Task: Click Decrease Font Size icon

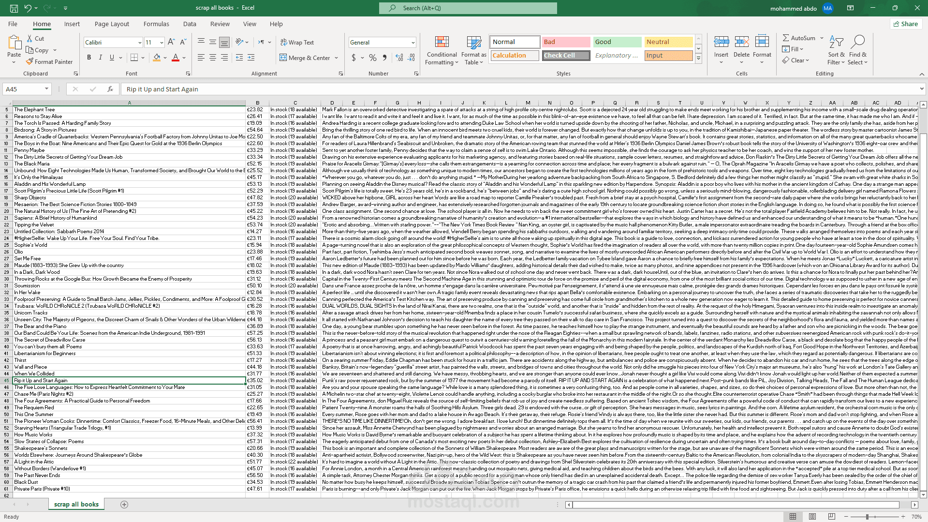Action: click(x=183, y=42)
